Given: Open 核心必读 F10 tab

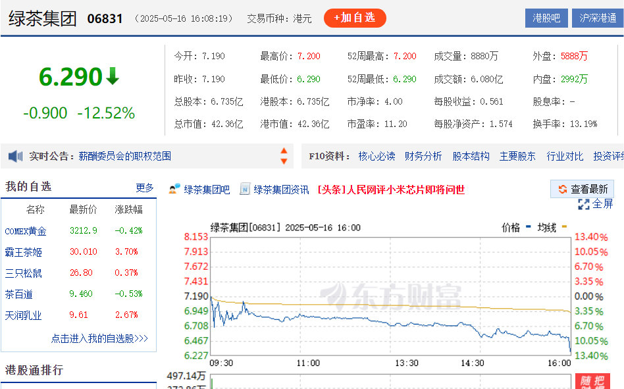Looking at the screenshot, I should tap(377, 156).
